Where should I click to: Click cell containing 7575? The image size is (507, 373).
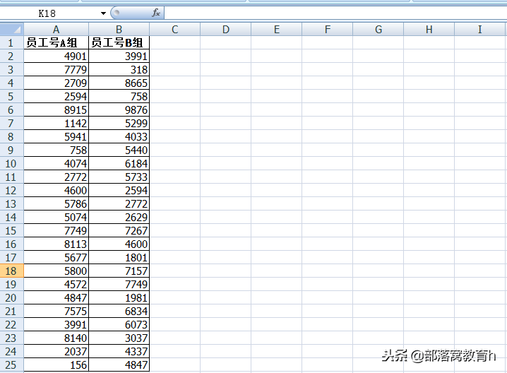56,312
